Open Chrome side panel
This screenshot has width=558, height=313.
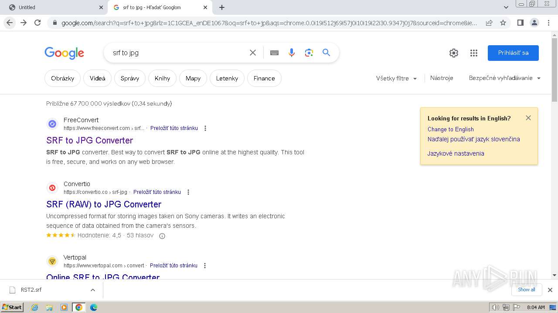click(520, 23)
